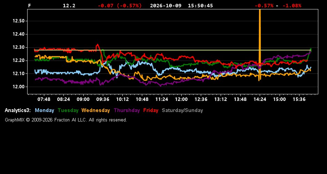Click the Monday legend label
The width and height of the screenshot is (327, 174).
pyautogui.click(x=44, y=111)
